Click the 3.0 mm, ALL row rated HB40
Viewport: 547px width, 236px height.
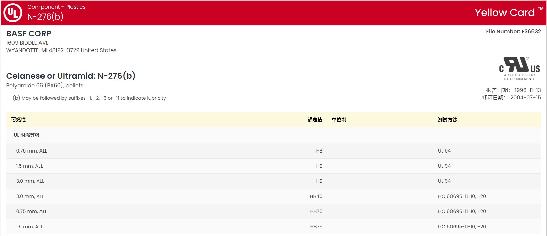(273, 196)
